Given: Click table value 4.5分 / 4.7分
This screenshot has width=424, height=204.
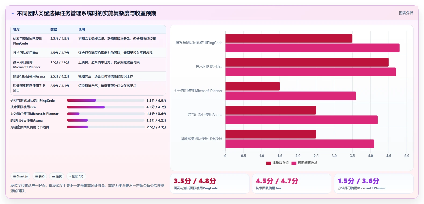Looking at the screenshot, I should point(60,53).
